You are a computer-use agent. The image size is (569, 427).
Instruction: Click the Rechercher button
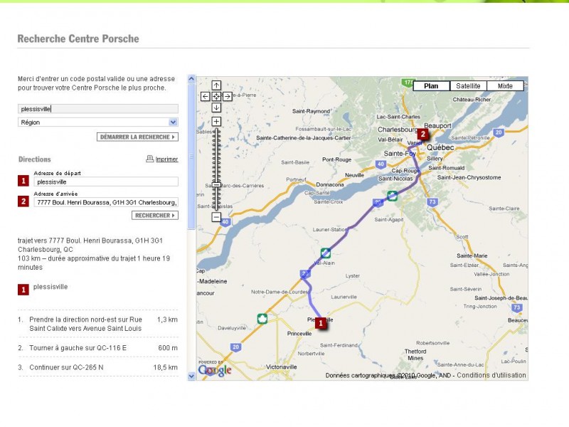155,216
